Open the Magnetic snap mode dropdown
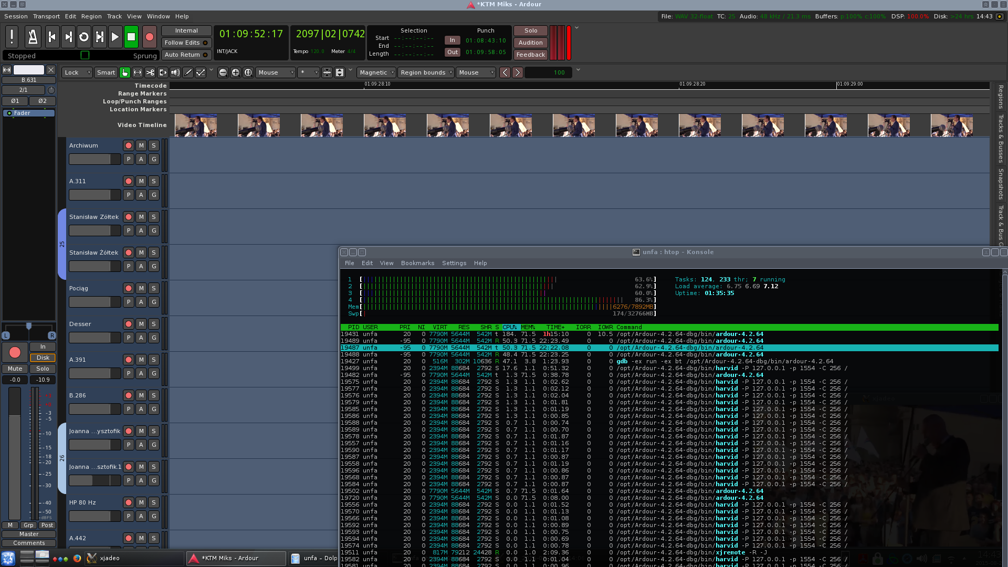Image resolution: width=1008 pixels, height=567 pixels. 376,72
